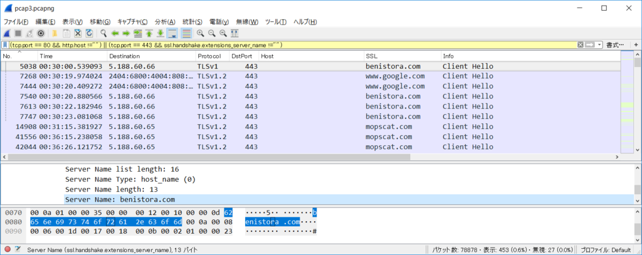Reset text to normal size
This screenshot has height=255, width=642.
coord(223,33)
